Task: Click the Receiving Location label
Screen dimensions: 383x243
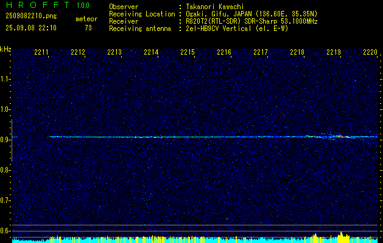Action: tap(142, 14)
